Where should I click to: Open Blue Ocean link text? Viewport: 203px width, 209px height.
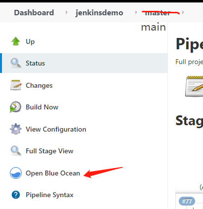click(53, 173)
